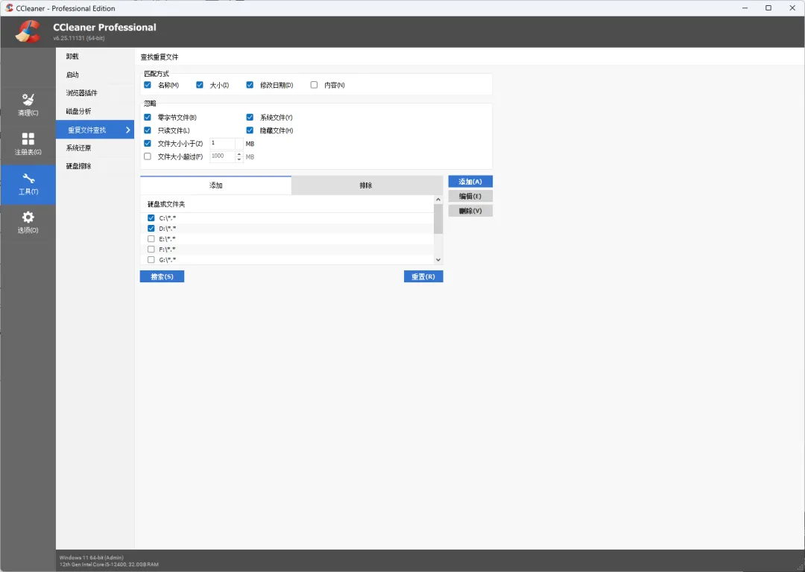
Task: Switch to the 排除 exclude tab
Action: click(367, 185)
